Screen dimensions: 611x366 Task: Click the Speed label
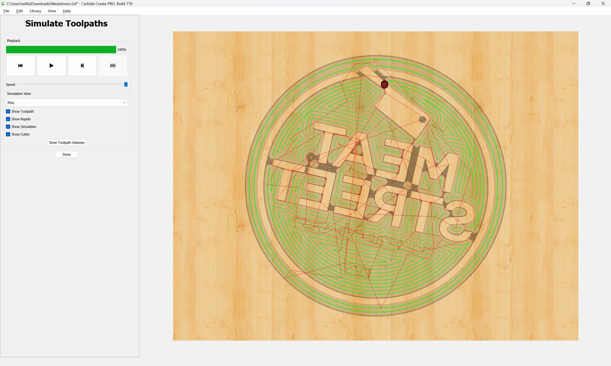point(11,85)
